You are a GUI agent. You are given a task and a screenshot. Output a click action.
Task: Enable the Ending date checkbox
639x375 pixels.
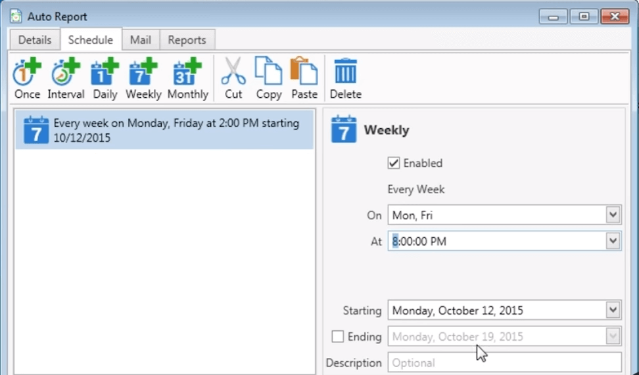tap(337, 336)
